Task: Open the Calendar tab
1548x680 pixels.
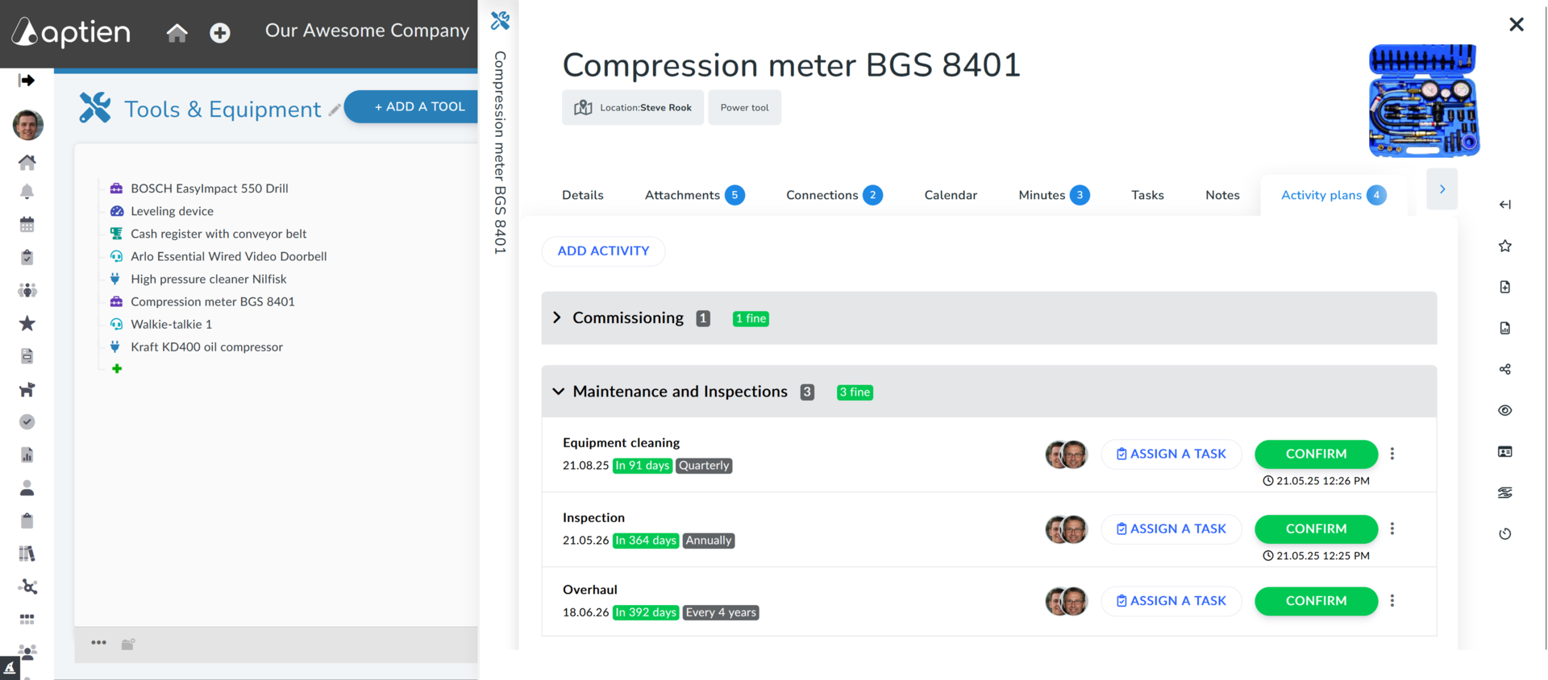Action: coord(951,195)
